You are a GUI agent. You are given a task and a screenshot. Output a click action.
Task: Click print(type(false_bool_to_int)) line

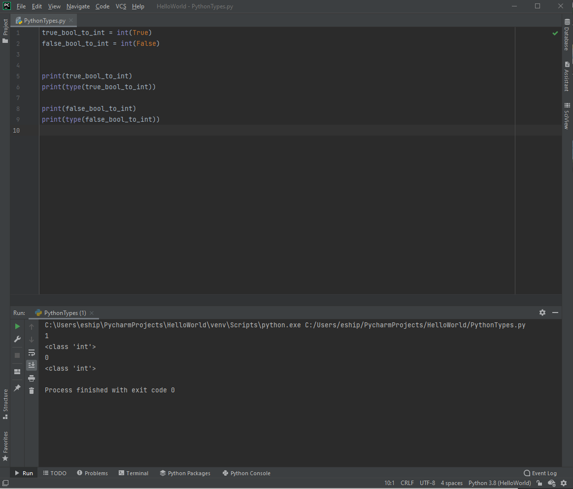(101, 119)
